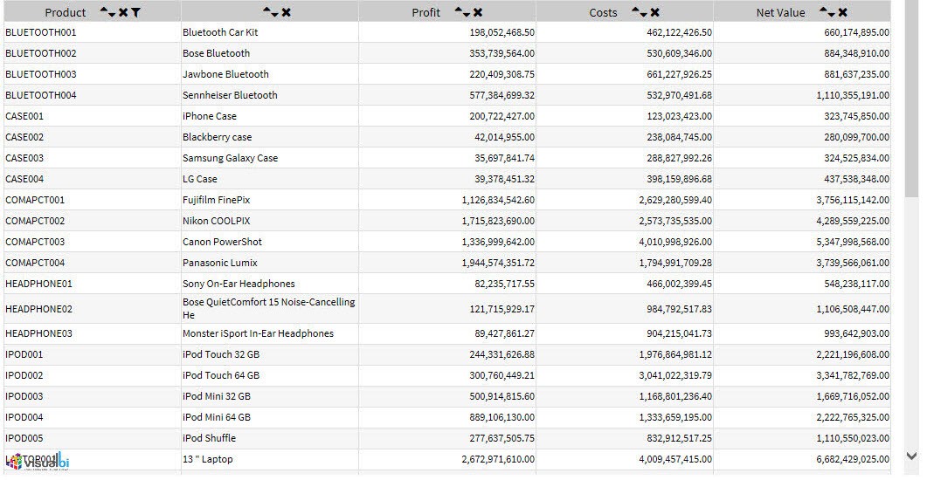Select the Nikon COOLPIX row description
The width and height of the screenshot is (927, 480).
click(216, 221)
